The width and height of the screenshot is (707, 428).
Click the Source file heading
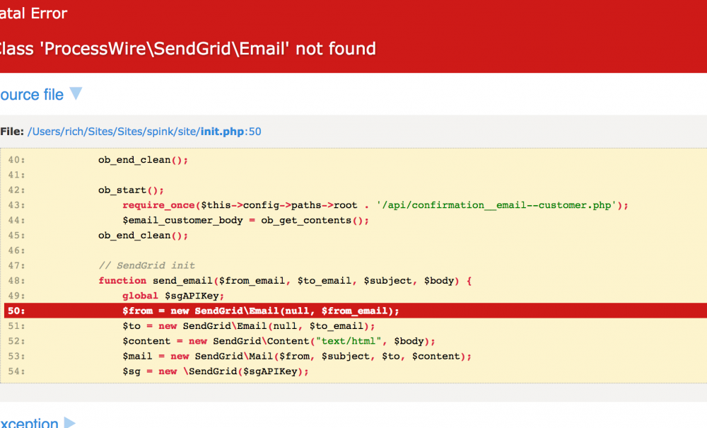(x=32, y=95)
